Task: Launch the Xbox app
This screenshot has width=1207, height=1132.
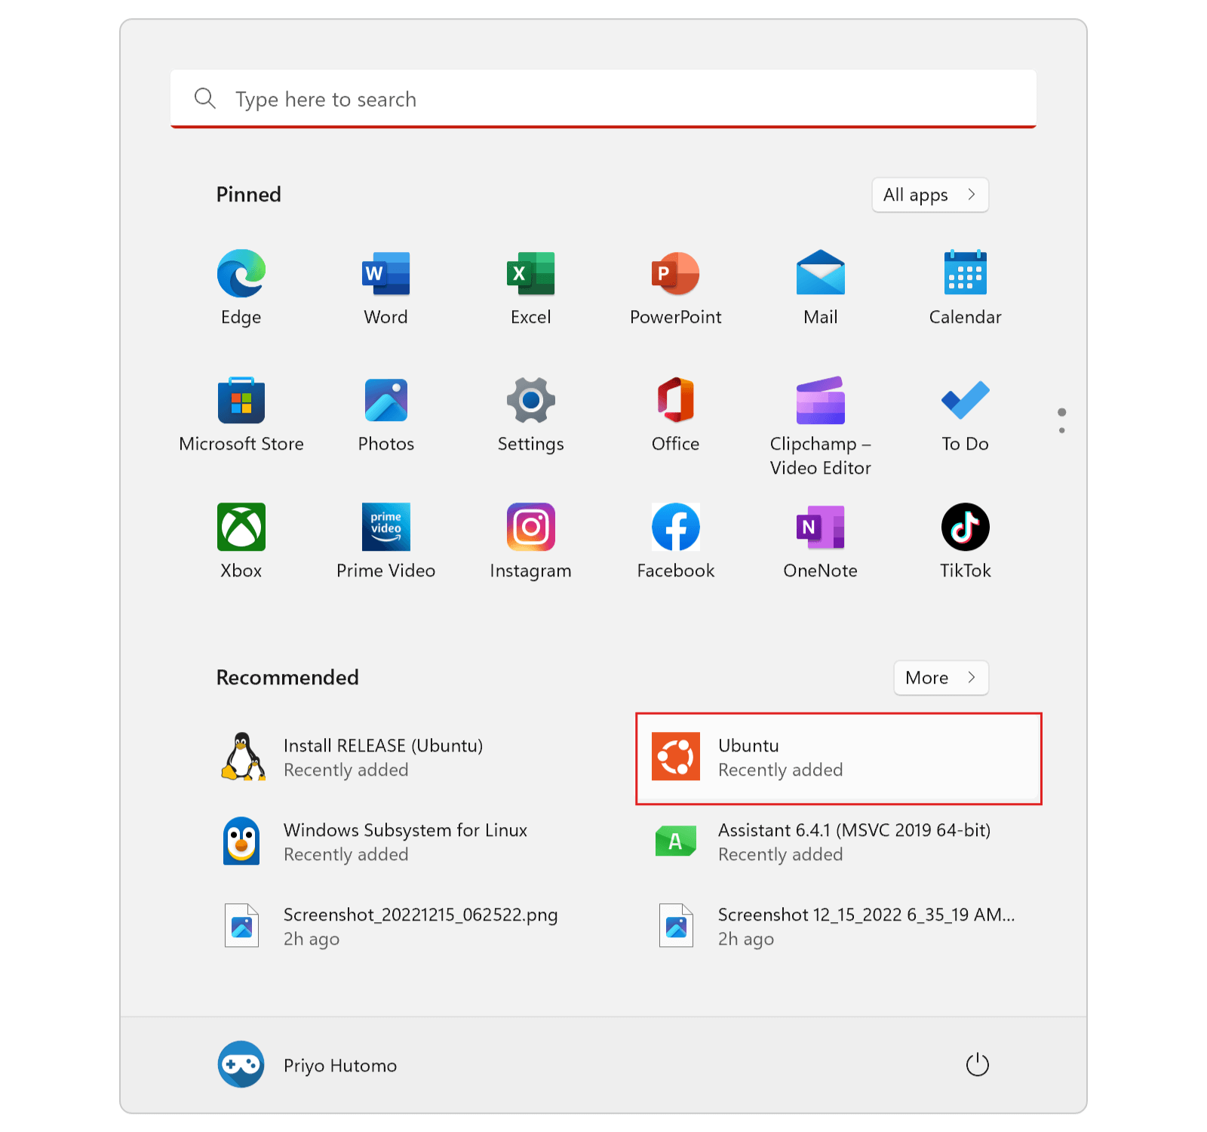Action: 241,541
